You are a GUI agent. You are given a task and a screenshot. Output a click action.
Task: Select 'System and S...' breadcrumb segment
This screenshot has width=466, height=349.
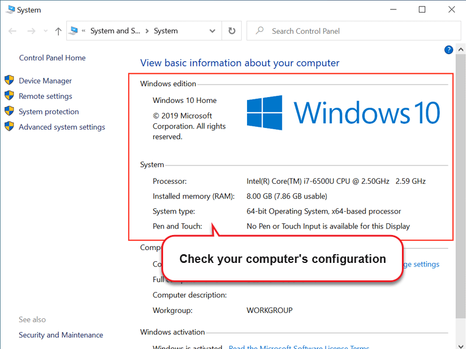(115, 31)
